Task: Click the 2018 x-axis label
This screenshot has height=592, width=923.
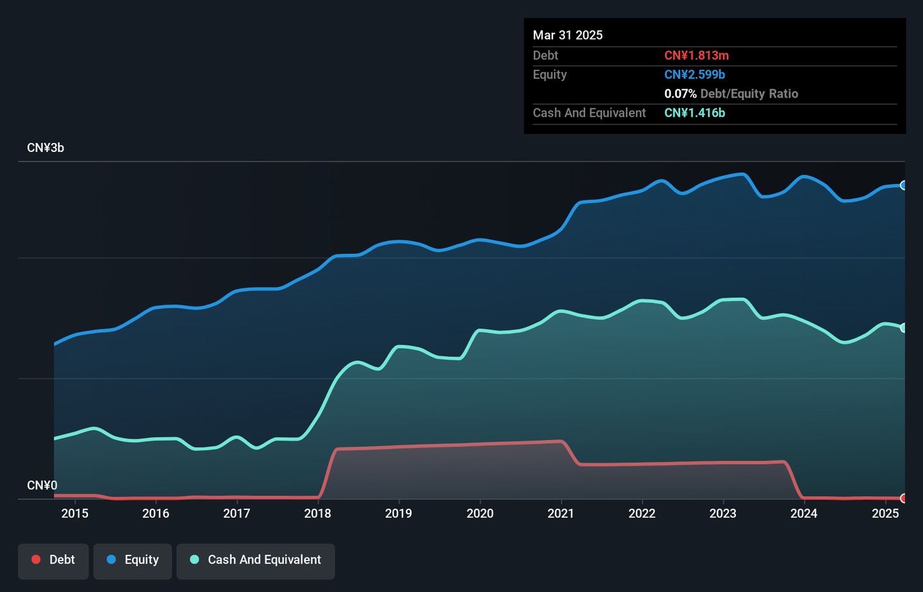Action: tap(318, 513)
